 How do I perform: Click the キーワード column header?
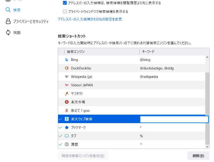click(148, 52)
